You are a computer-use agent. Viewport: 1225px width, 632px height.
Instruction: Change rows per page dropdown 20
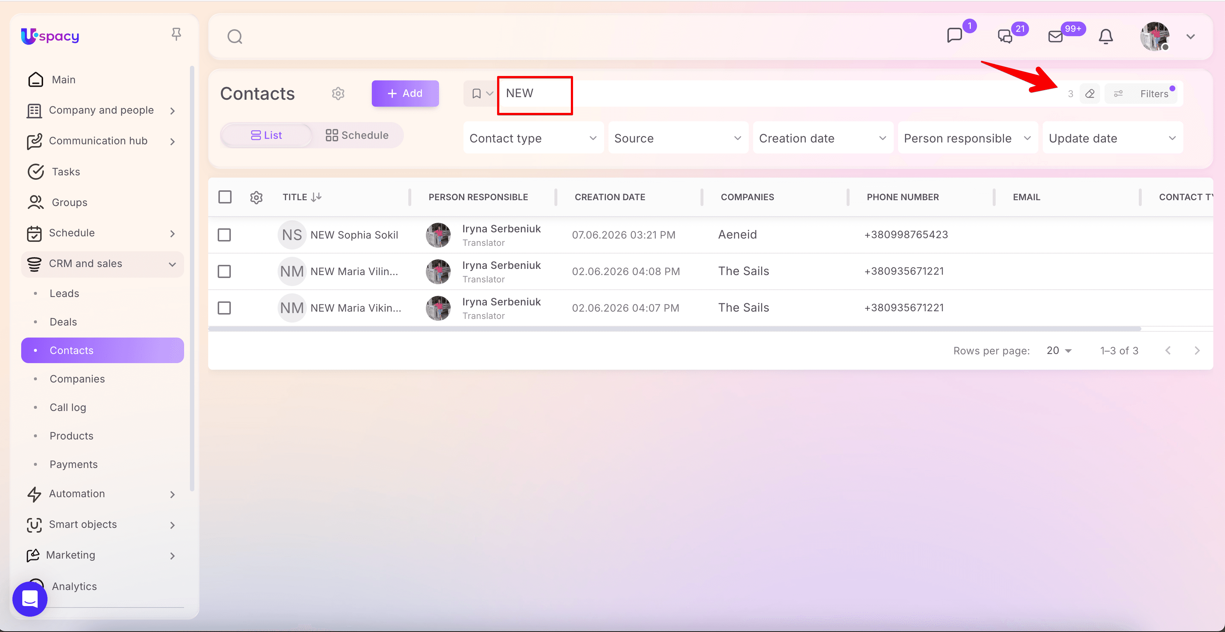(1059, 351)
